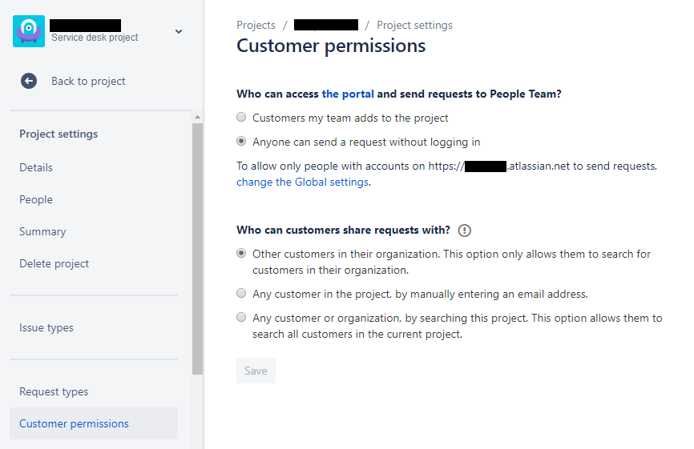Click the back arrow icon
Viewport: 694px width, 449px height.
point(29,81)
